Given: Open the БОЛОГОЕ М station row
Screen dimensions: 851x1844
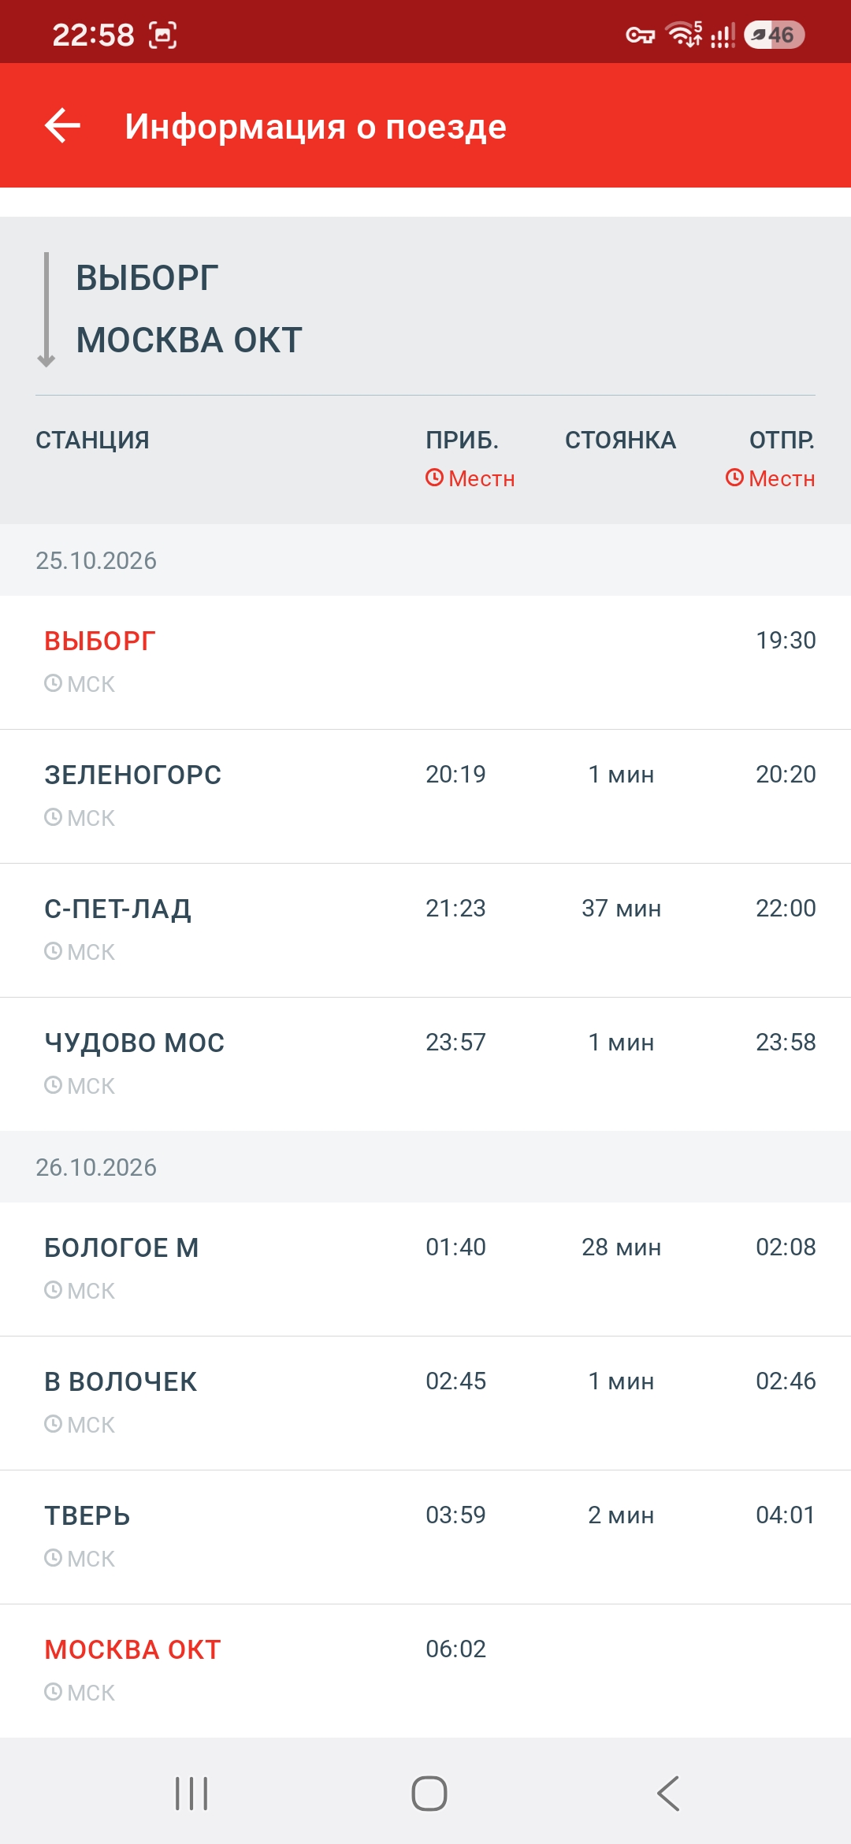Looking at the screenshot, I should coord(425,1270).
